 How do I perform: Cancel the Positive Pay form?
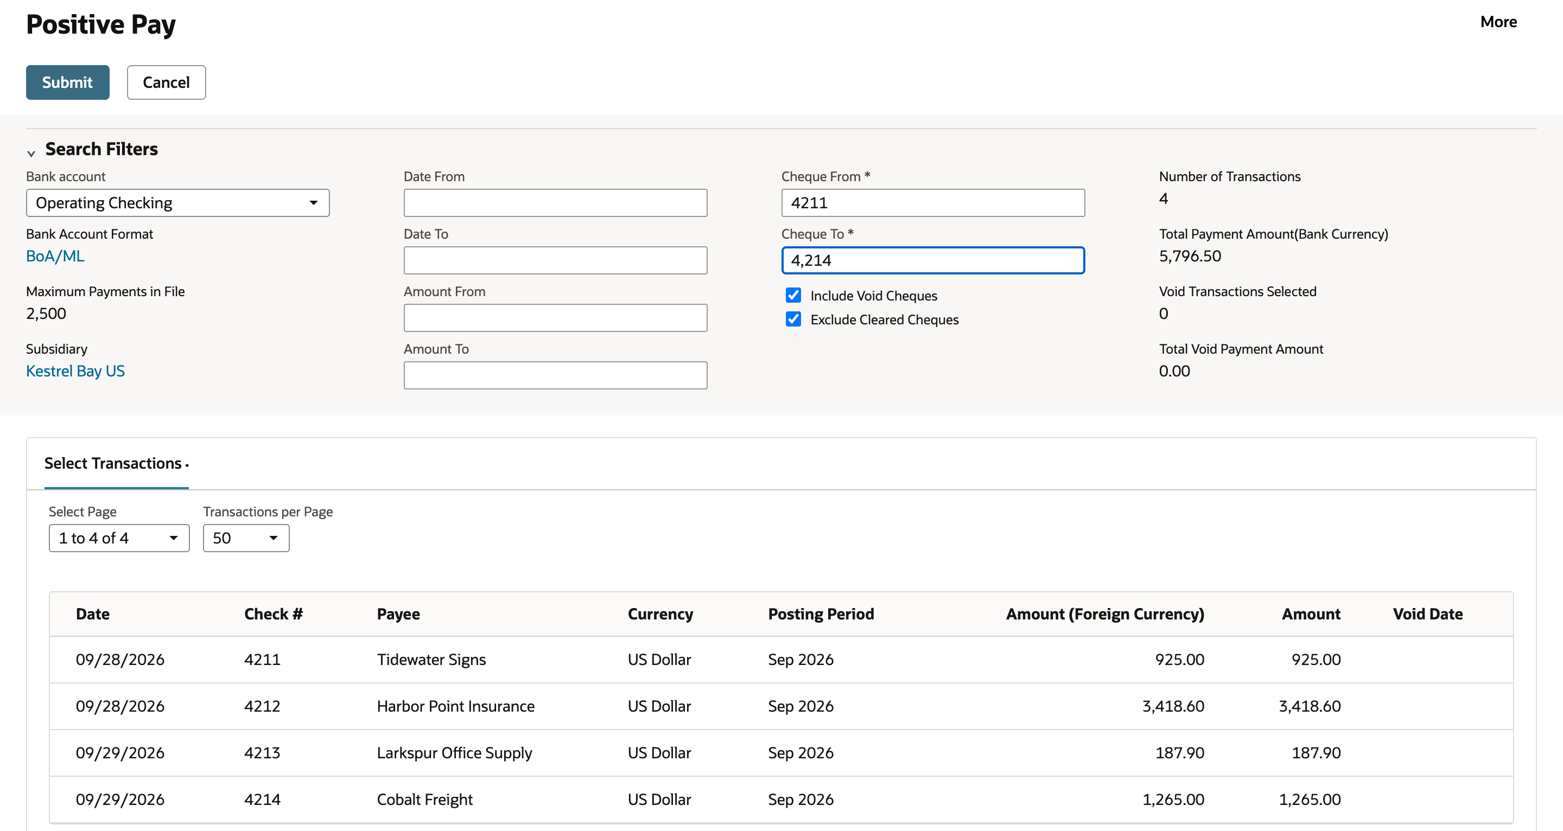click(x=166, y=82)
